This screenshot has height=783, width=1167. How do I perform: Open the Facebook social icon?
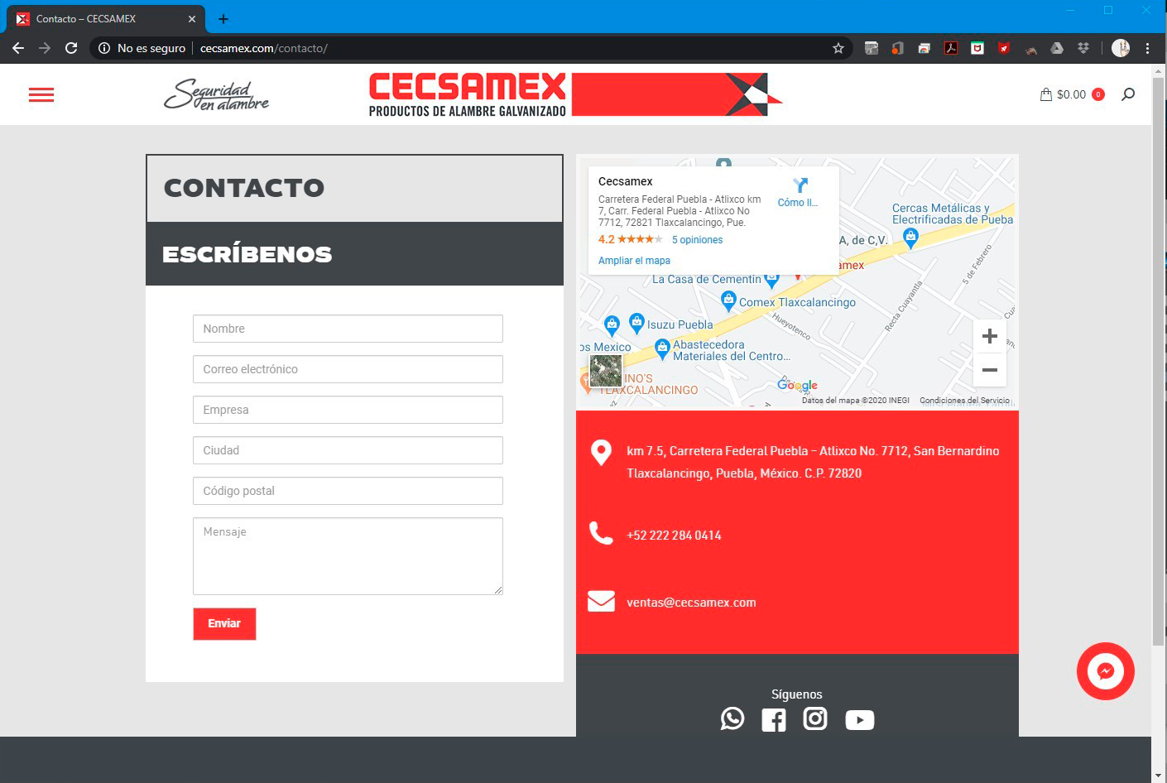pos(774,720)
